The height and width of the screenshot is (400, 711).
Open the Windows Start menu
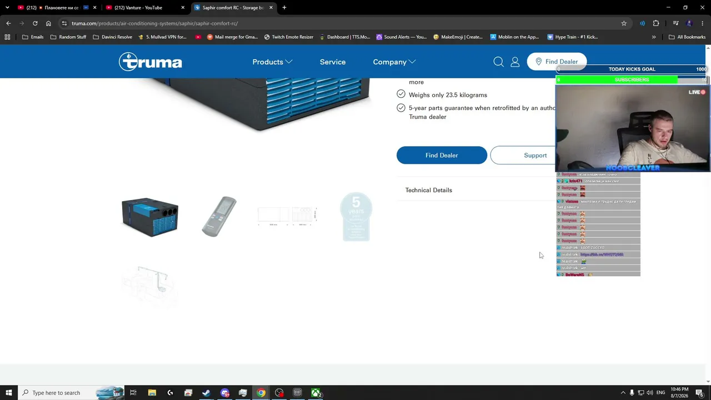(x=8, y=393)
